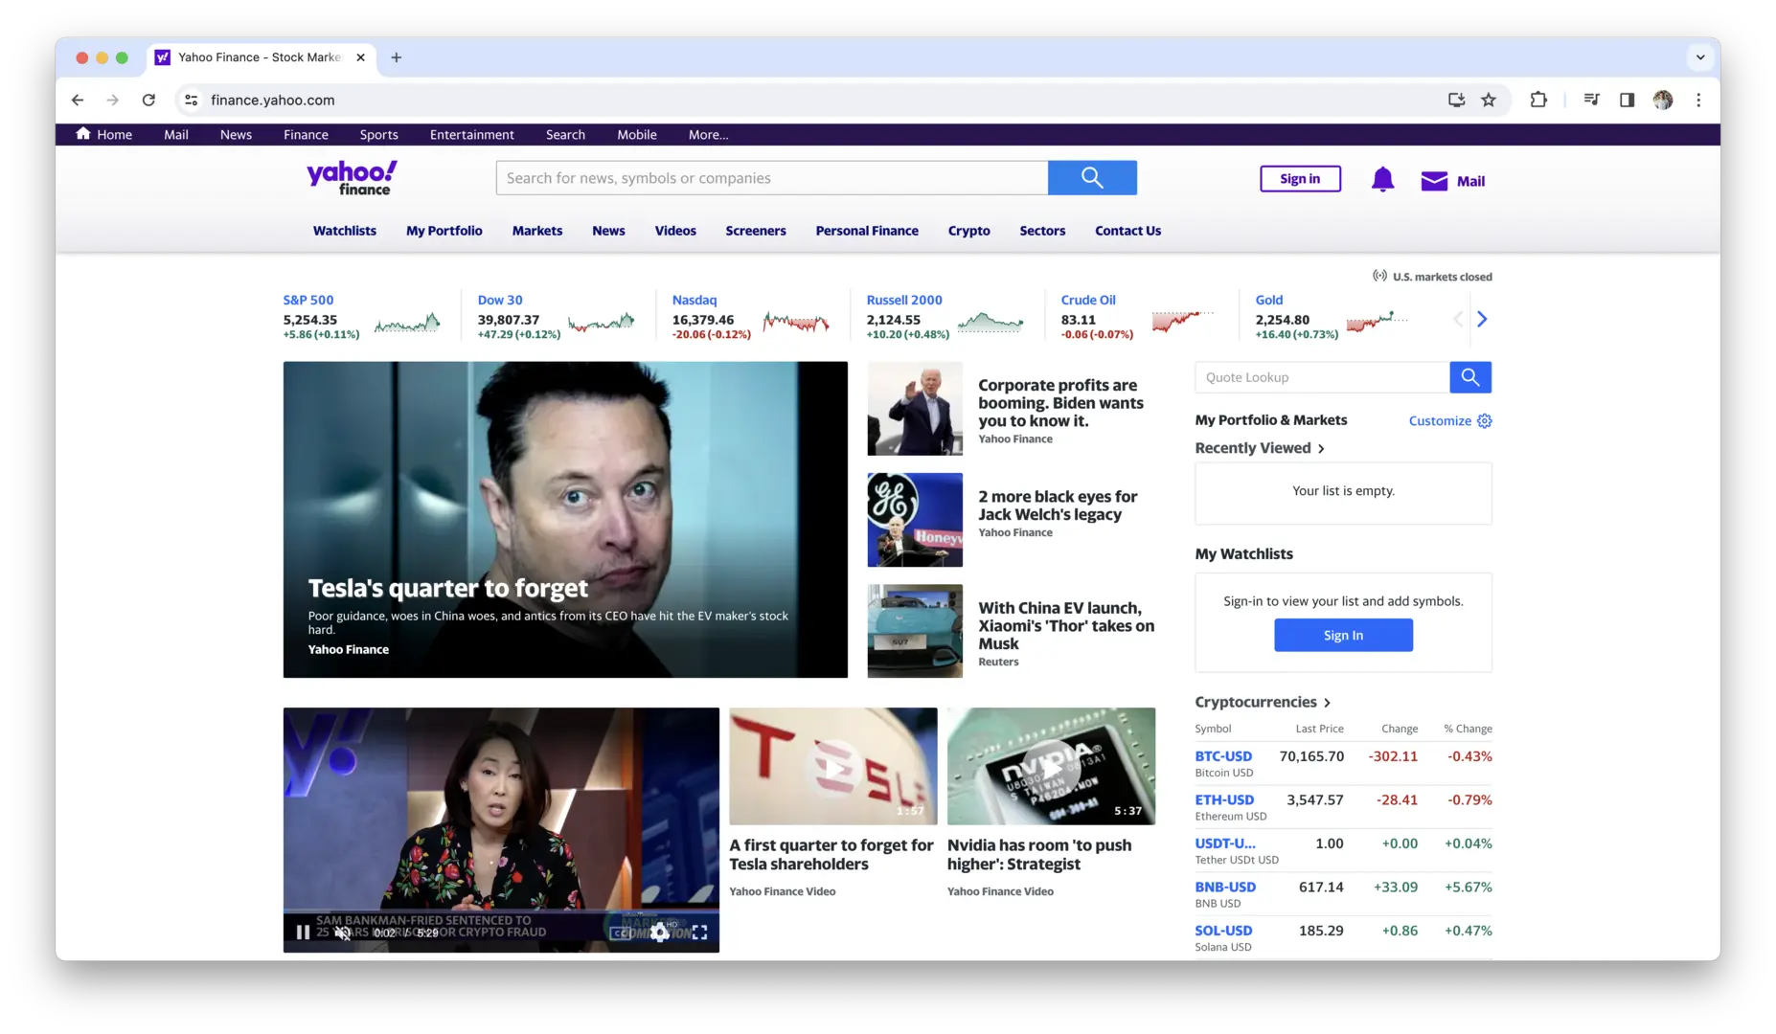Expand Recently Viewed section

click(x=1260, y=448)
